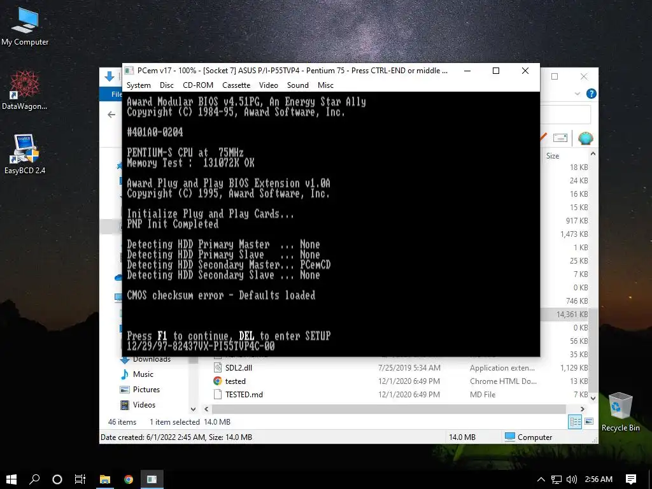The height and width of the screenshot is (489, 652).
Task: Open the CD-ROM menu in PCem
Action: (198, 85)
